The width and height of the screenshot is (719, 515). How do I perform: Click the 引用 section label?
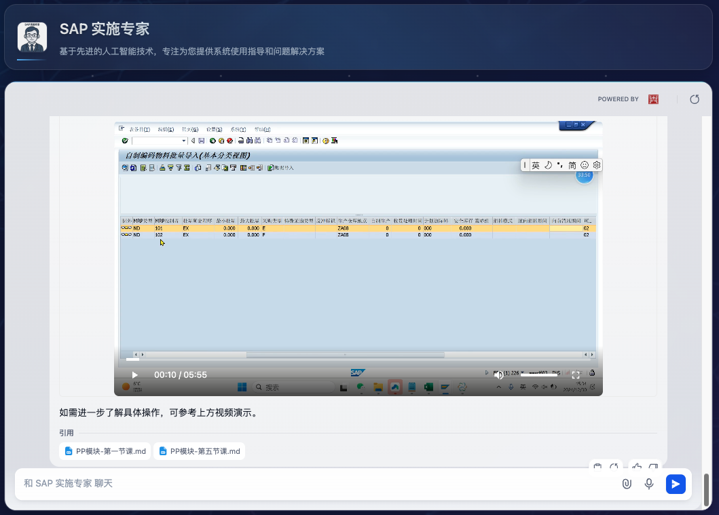(67, 433)
